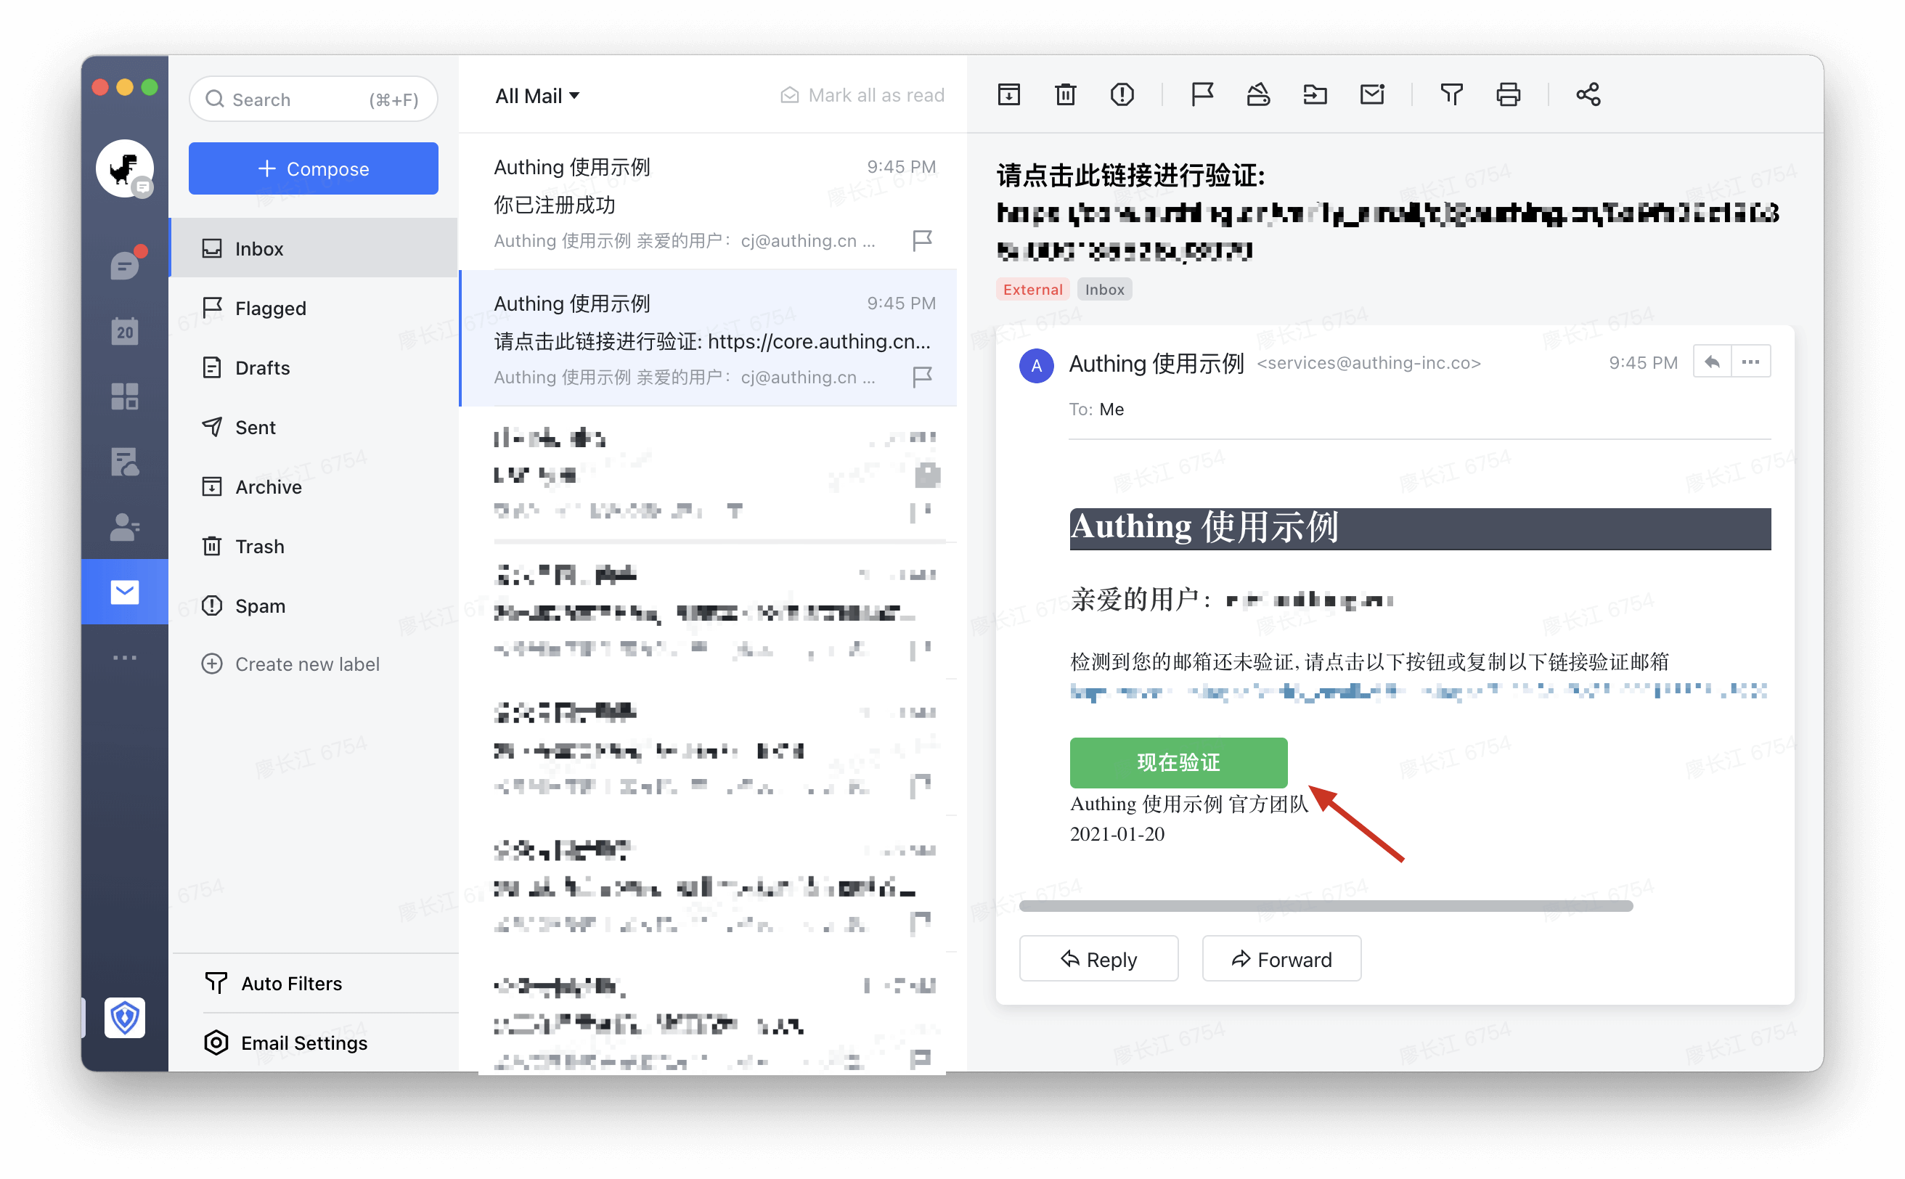Open the workplace grid icon in sidebar
The image size is (1905, 1179).
(125, 396)
